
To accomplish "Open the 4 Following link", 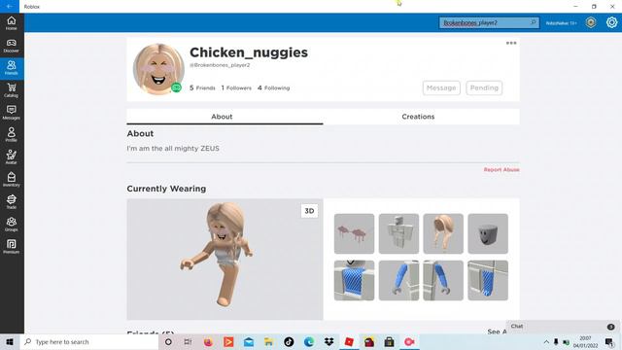I will pos(273,87).
